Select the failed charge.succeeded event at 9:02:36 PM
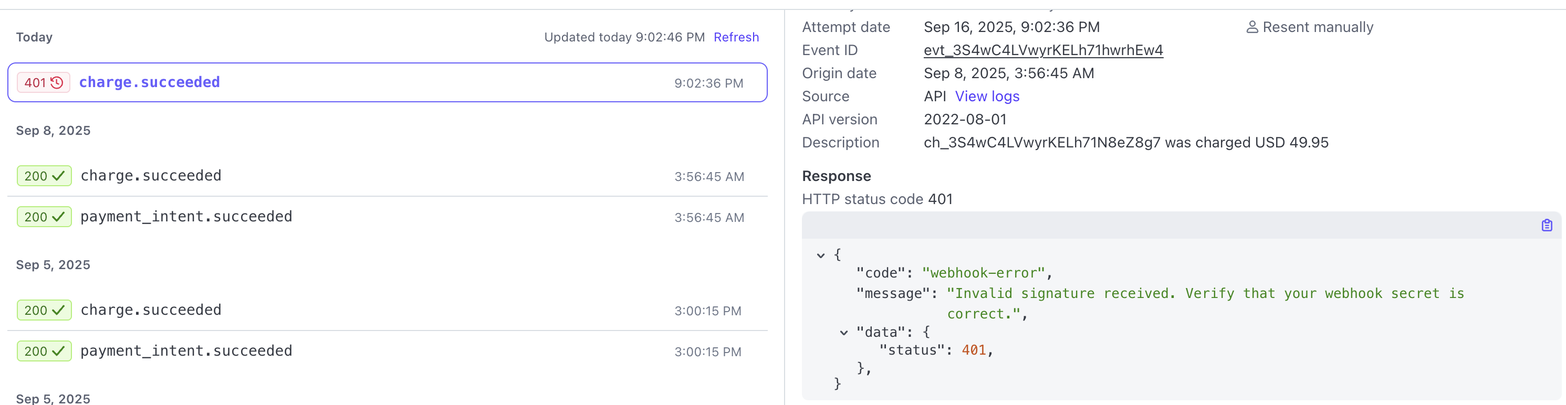 click(387, 82)
